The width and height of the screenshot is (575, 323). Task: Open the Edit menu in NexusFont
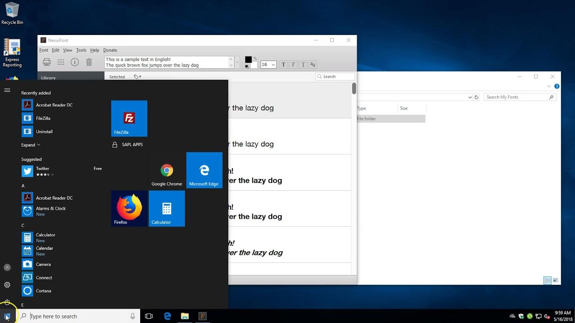(55, 50)
